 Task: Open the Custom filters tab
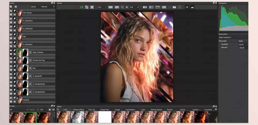click(x=195, y=109)
